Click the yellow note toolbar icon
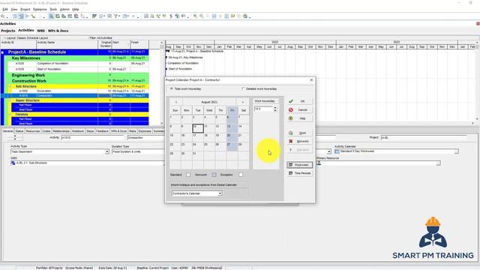Image resolution: width=480 pixels, height=270 pixels. 233,16
